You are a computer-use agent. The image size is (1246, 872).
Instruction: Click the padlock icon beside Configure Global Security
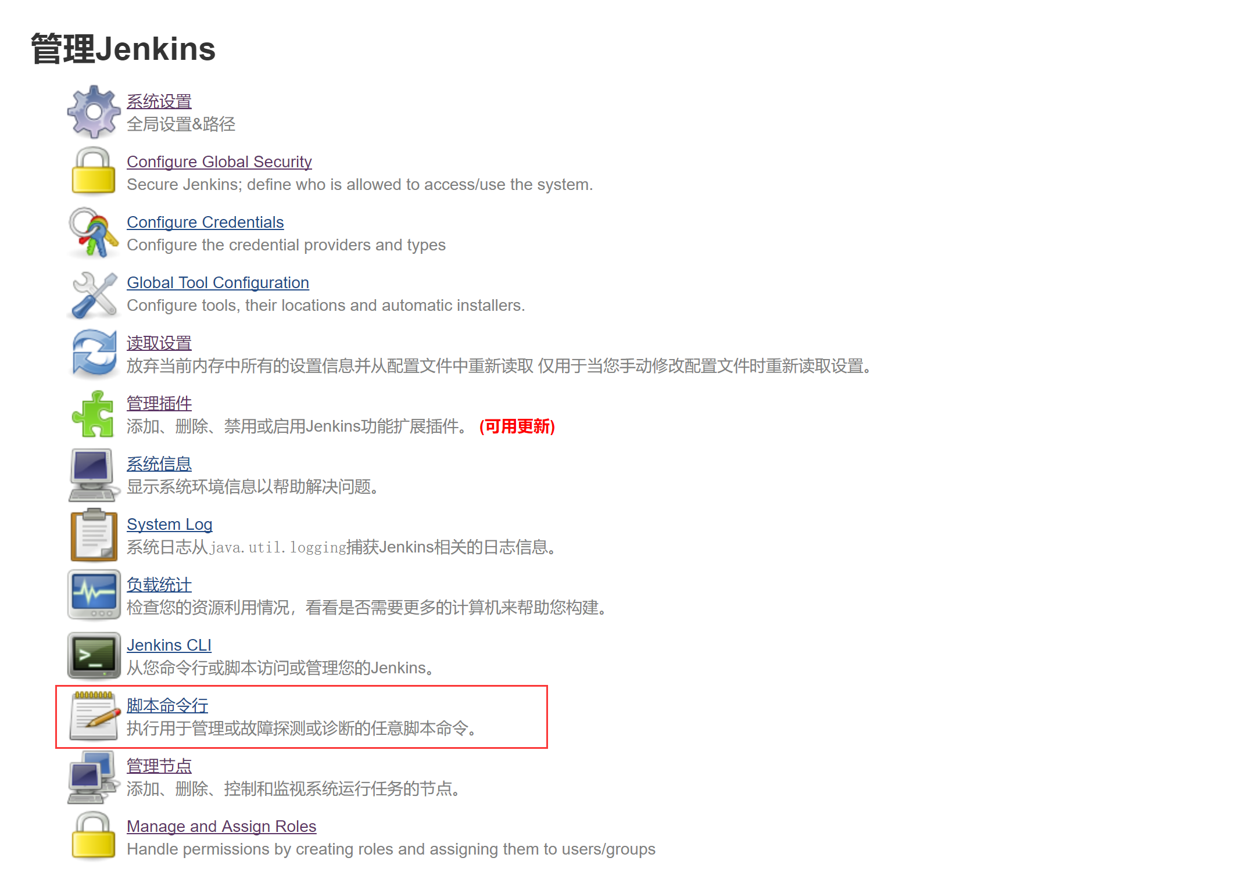94,171
